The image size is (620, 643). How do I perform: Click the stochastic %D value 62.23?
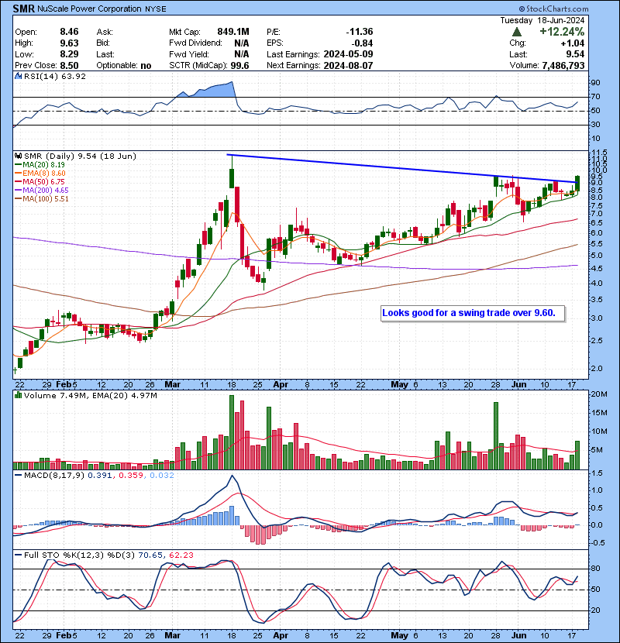pos(181,555)
